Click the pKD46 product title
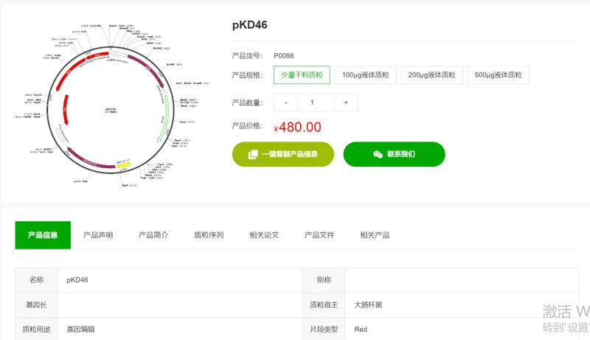590x340 pixels. 250,25
